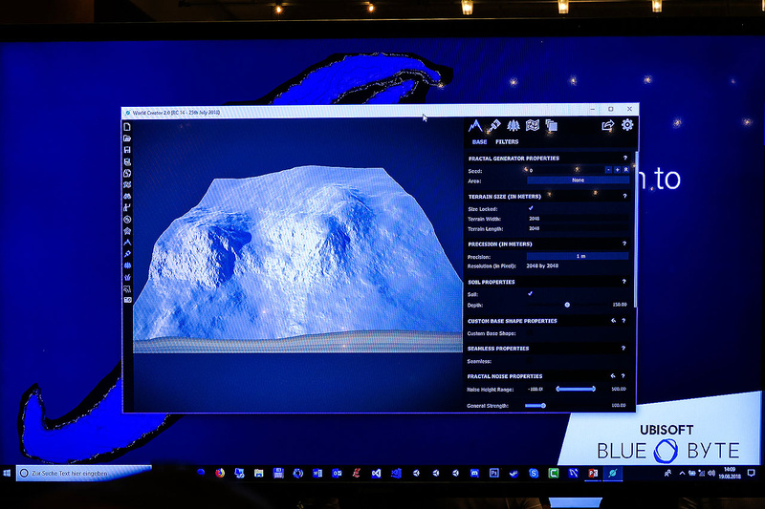The image size is (765, 509).
Task: Open the Texture brush section at panel top
Action: click(494, 126)
